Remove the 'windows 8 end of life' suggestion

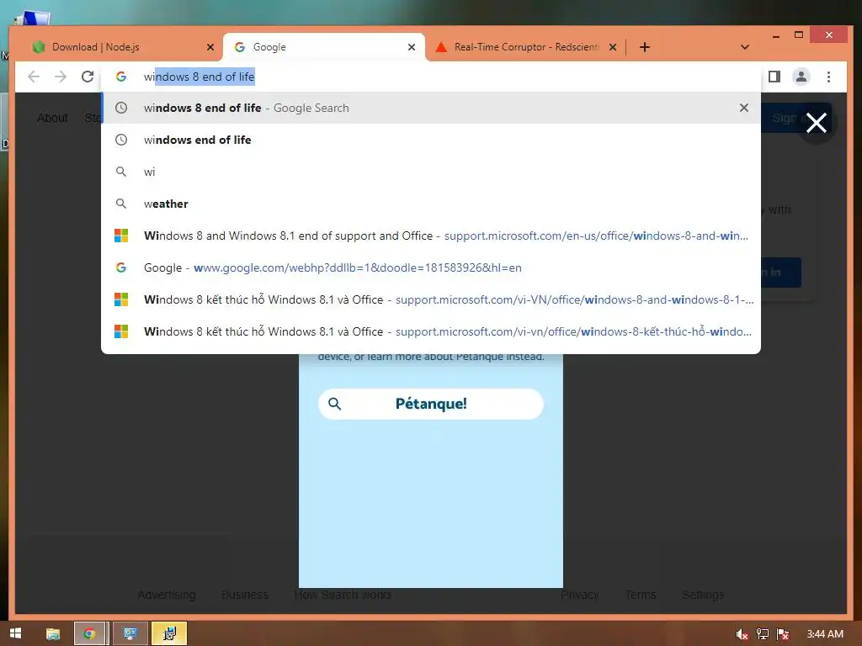pos(744,108)
